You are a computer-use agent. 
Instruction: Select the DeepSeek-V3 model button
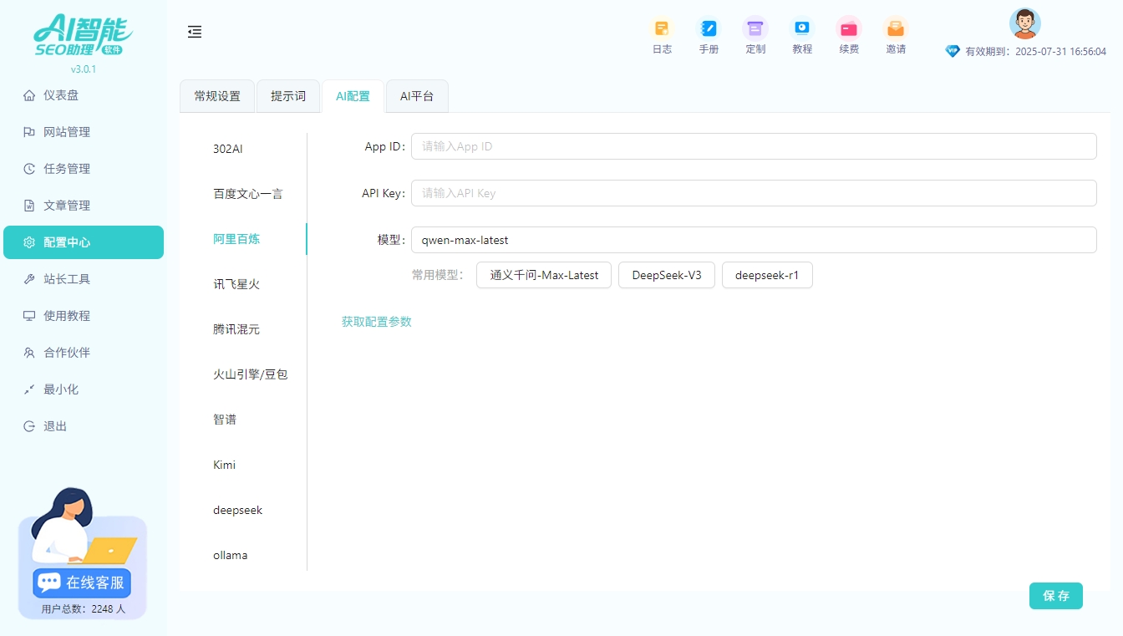point(666,274)
